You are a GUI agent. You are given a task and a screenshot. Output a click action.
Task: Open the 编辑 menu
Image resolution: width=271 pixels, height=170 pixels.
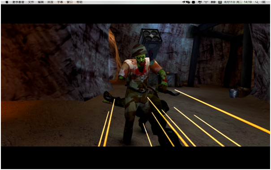click(x=41, y=2)
